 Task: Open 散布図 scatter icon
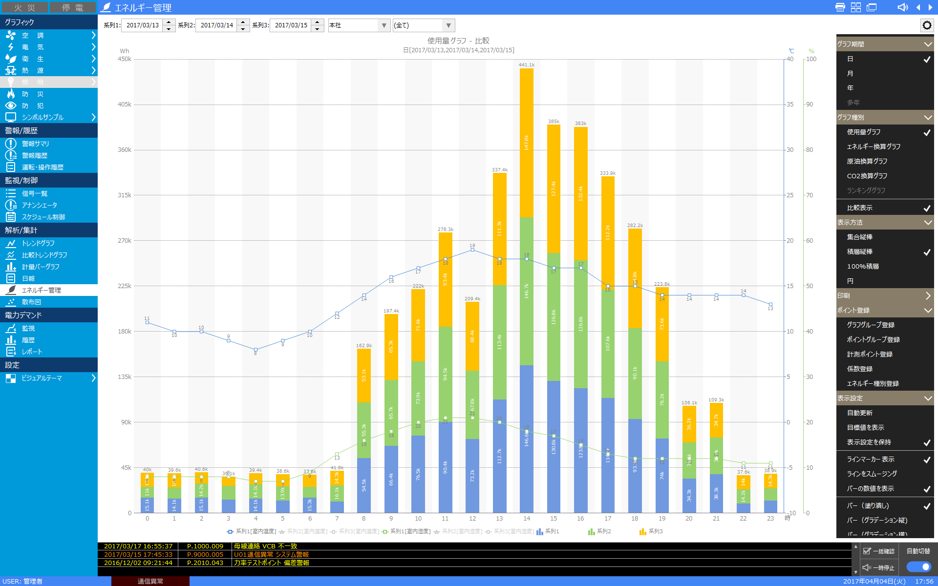click(x=11, y=302)
